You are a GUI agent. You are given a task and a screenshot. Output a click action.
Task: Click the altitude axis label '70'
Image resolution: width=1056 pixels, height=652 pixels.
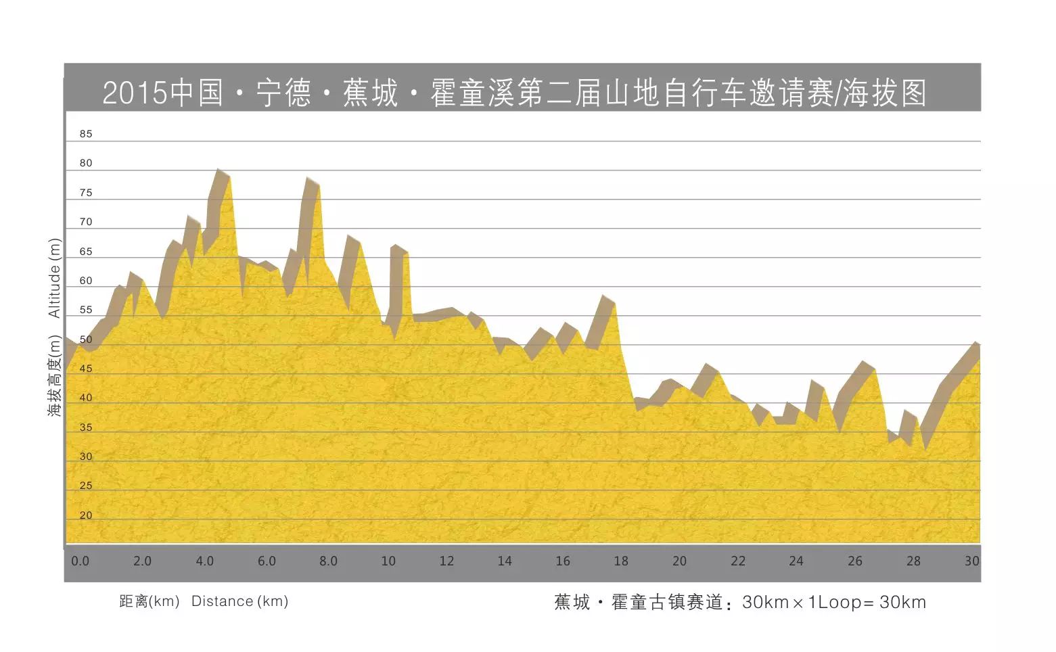click(x=86, y=222)
